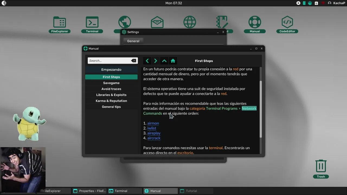
Task: Open Libraries & Exploits manual entry
Action: coord(111,95)
